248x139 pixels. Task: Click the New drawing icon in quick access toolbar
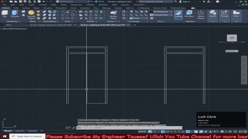coord(11,2)
